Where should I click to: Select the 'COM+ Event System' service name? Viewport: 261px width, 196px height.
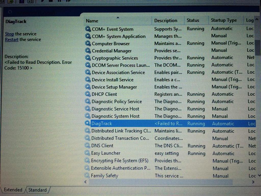click(x=113, y=29)
